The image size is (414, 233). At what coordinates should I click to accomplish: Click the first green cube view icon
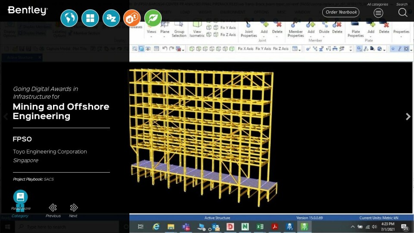192,49
